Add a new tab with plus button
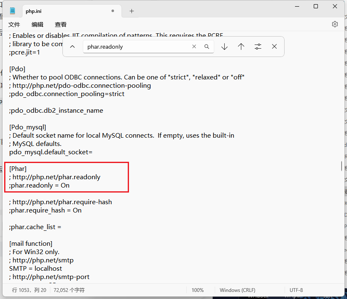 132,11
